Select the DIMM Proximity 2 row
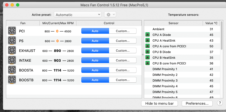The width and height of the screenshot is (226, 112). click(182, 75)
